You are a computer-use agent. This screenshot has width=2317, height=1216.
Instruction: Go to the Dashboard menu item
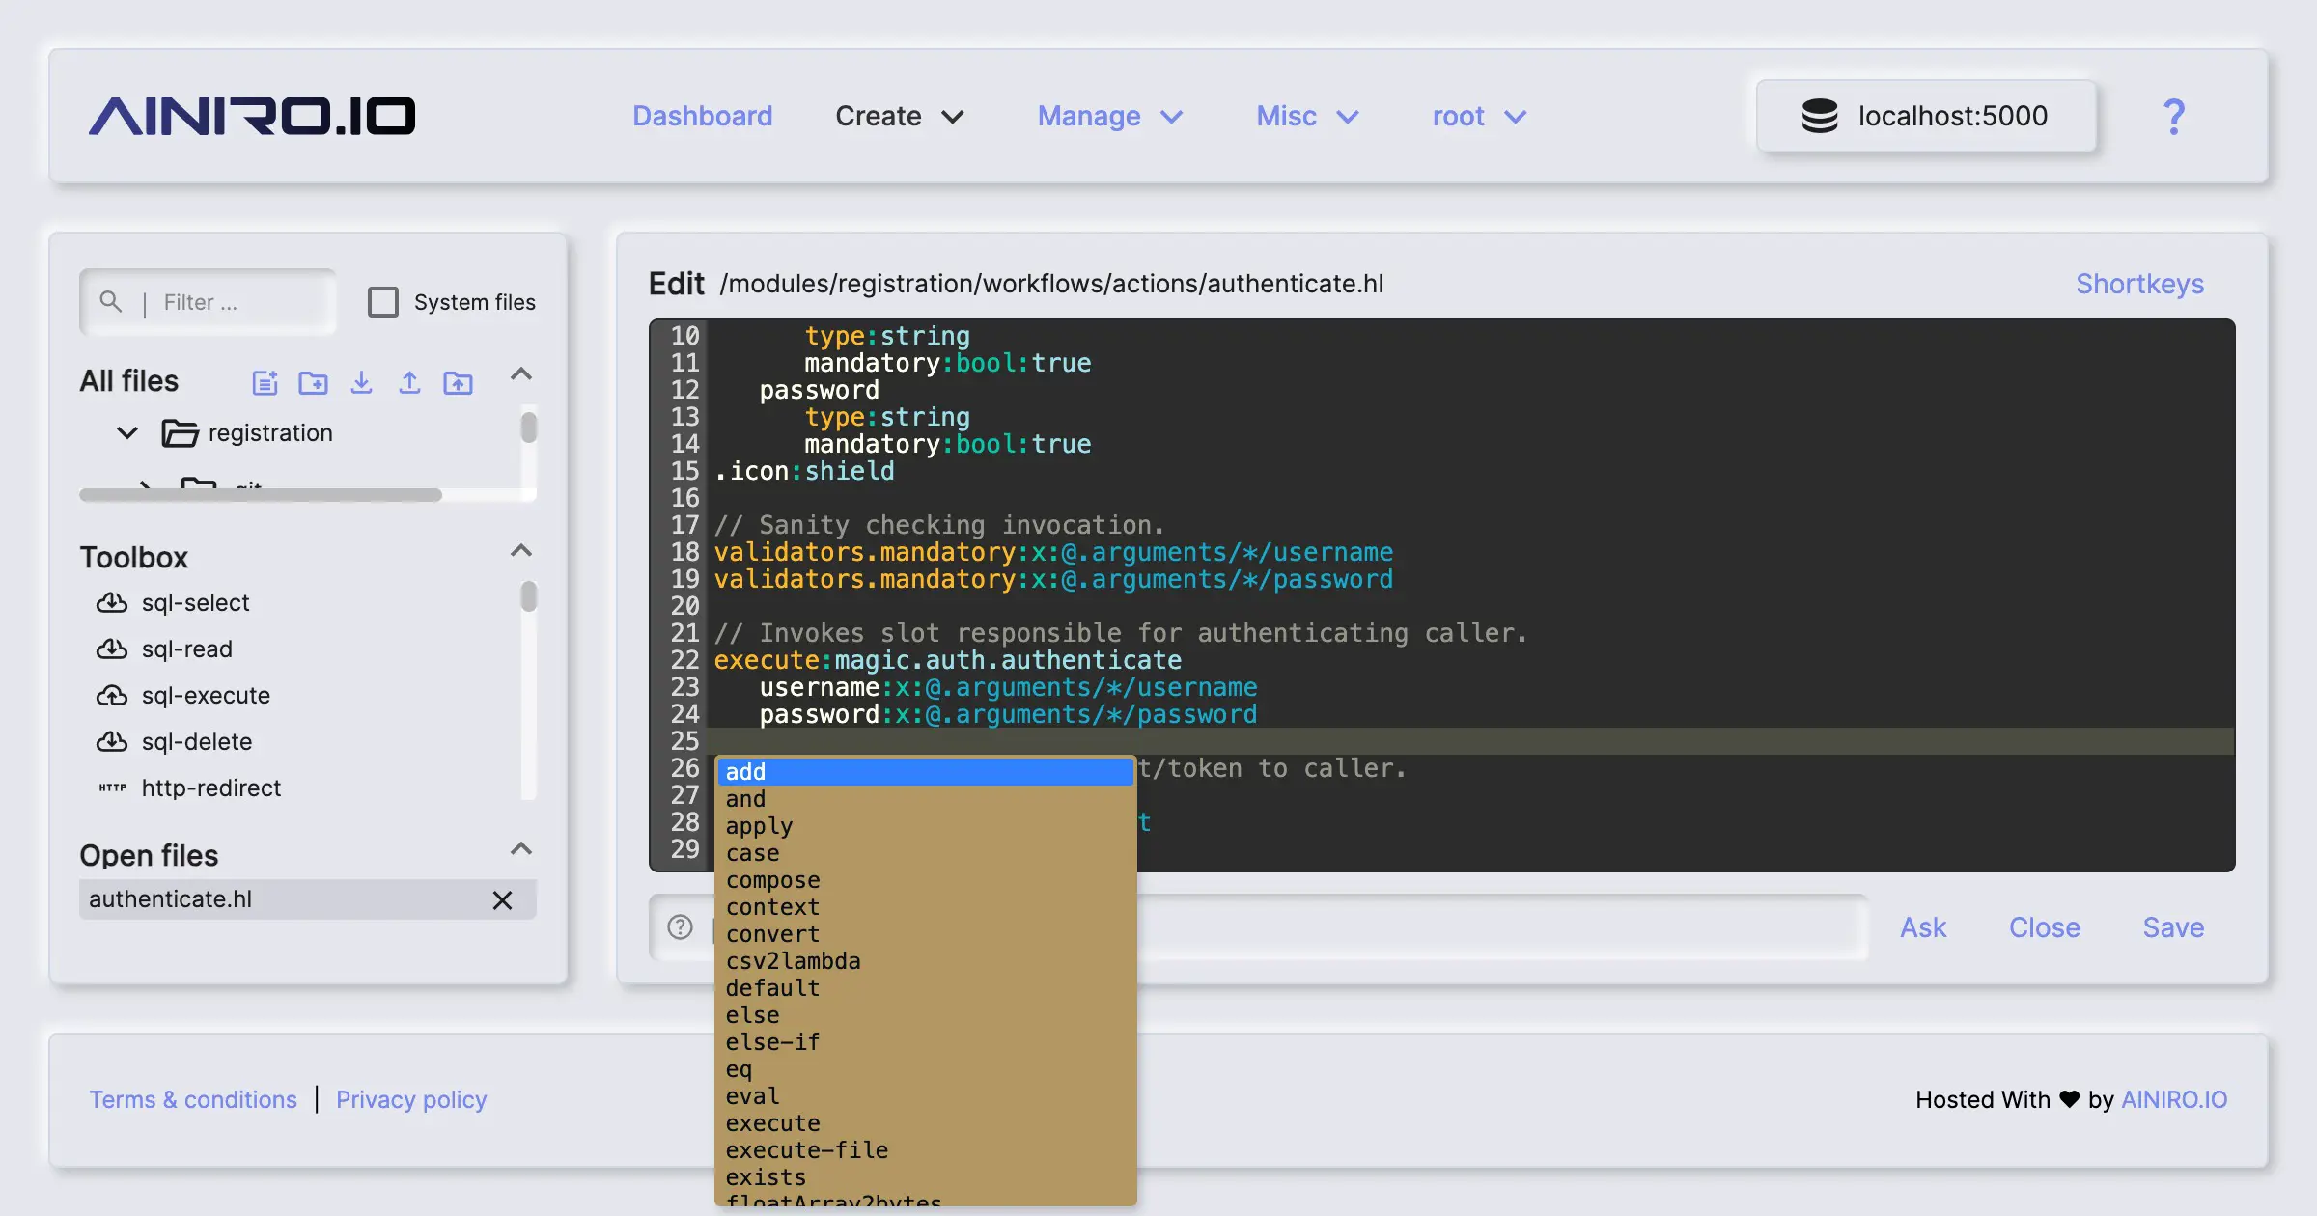(702, 116)
